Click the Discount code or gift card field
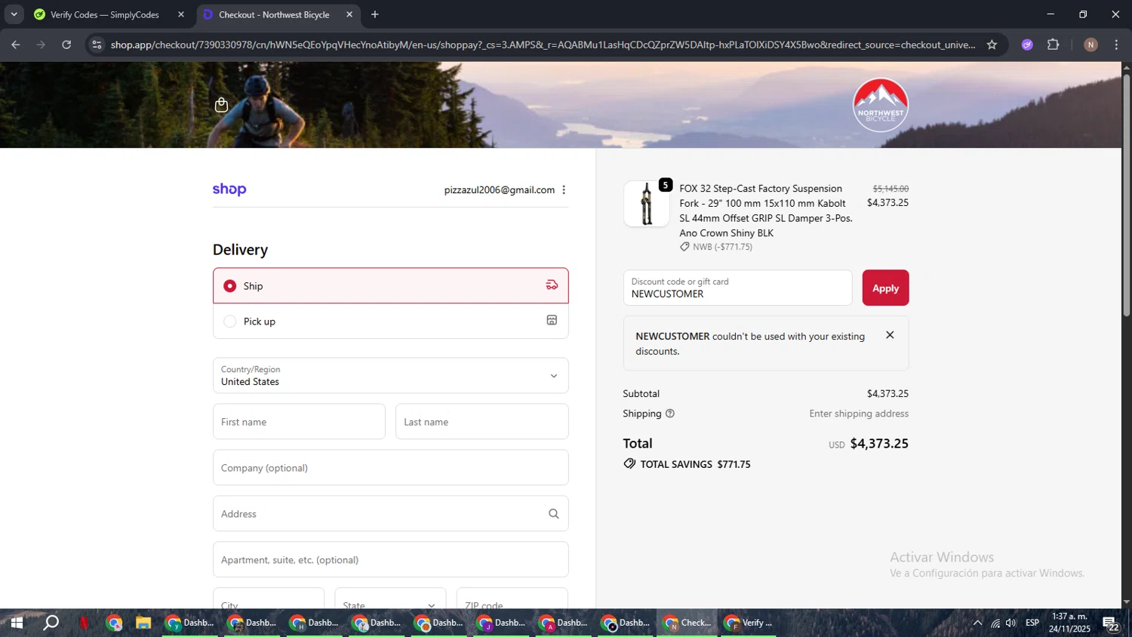This screenshot has height=637, width=1132. [738, 288]
